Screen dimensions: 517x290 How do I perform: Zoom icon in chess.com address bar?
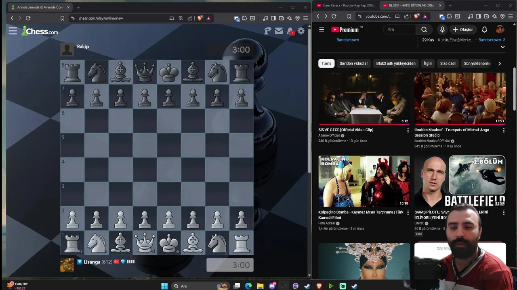pyautogui.click(x=181, y=18)
